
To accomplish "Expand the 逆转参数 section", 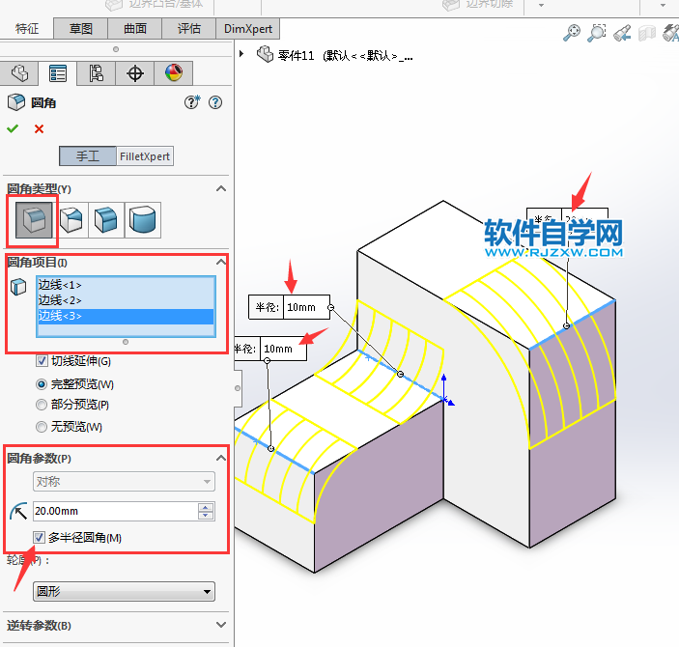I will coord(220,626).
